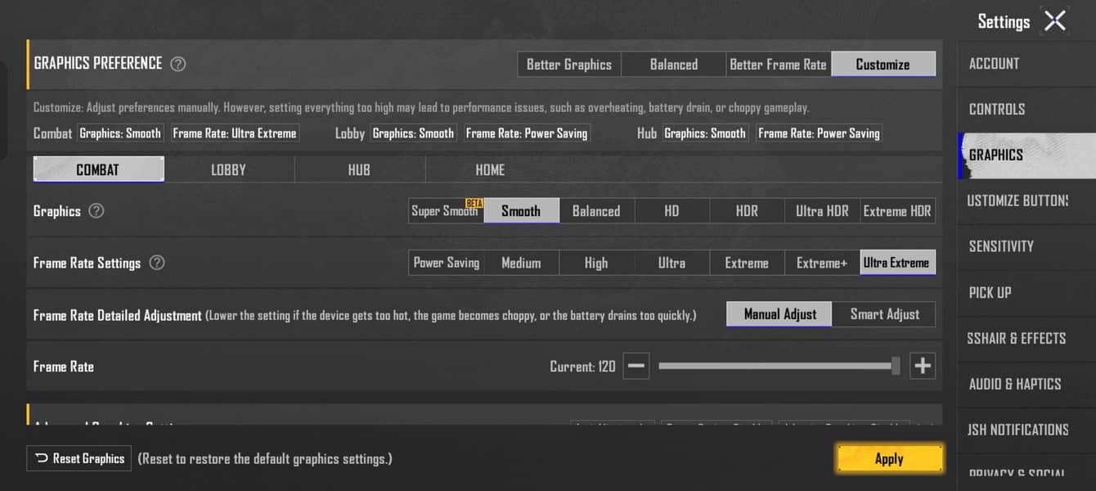The width and height of the screenshot is (1096, 491).
Task: Switch to the HUB tab
Action: tap(360, 169)
